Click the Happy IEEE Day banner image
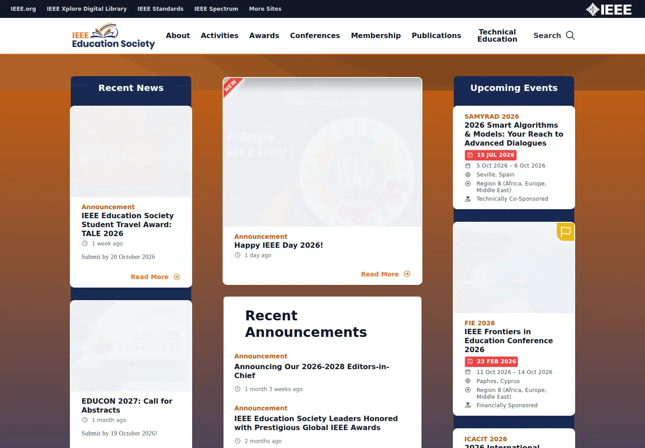This screenshot has width=645, height=448. (x=322, y=152)
